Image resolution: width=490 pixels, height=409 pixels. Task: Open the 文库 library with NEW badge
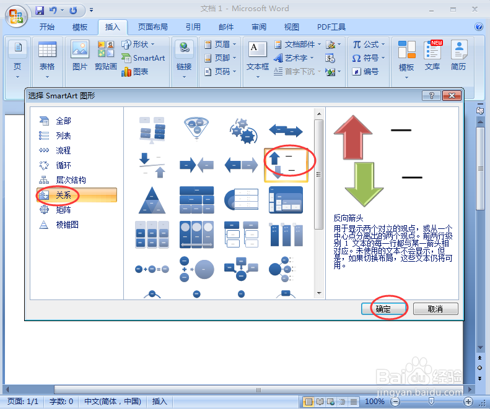click(x=432, y=56)
